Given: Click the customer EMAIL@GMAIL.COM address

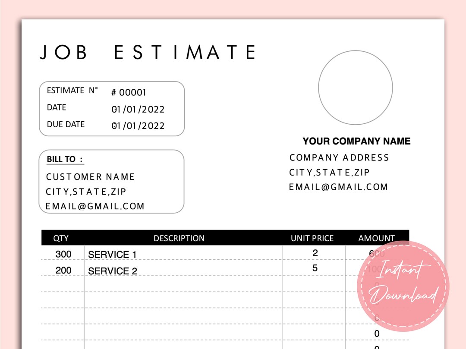Looking at the screenshot, I should click(x=95, y=206).
